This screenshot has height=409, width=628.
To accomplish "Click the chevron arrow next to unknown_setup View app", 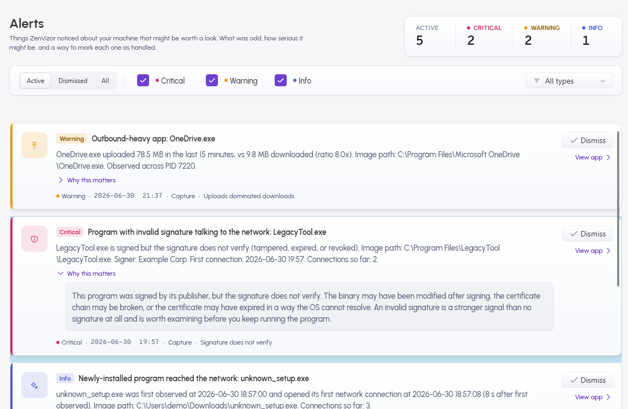I will (608, 397).
